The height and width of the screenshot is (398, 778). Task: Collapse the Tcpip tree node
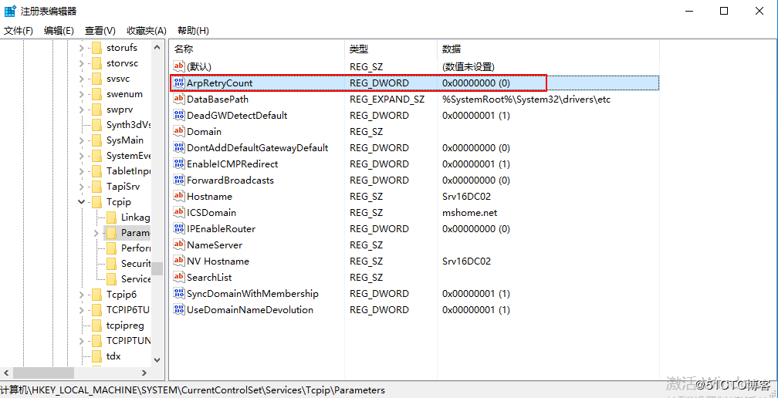[81, 202]
